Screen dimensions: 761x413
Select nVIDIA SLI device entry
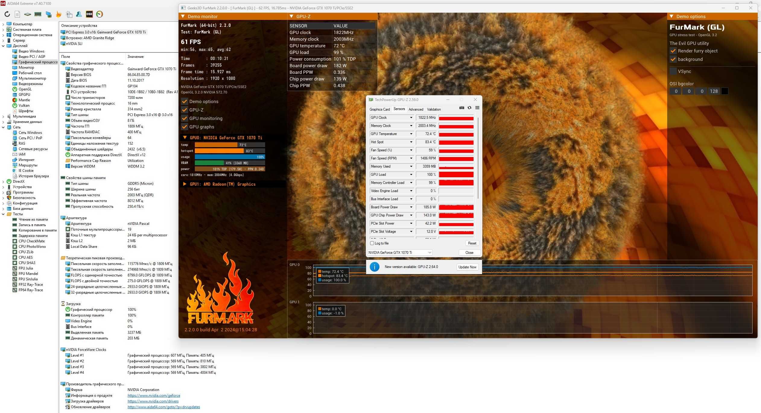(x=71, y=44)
